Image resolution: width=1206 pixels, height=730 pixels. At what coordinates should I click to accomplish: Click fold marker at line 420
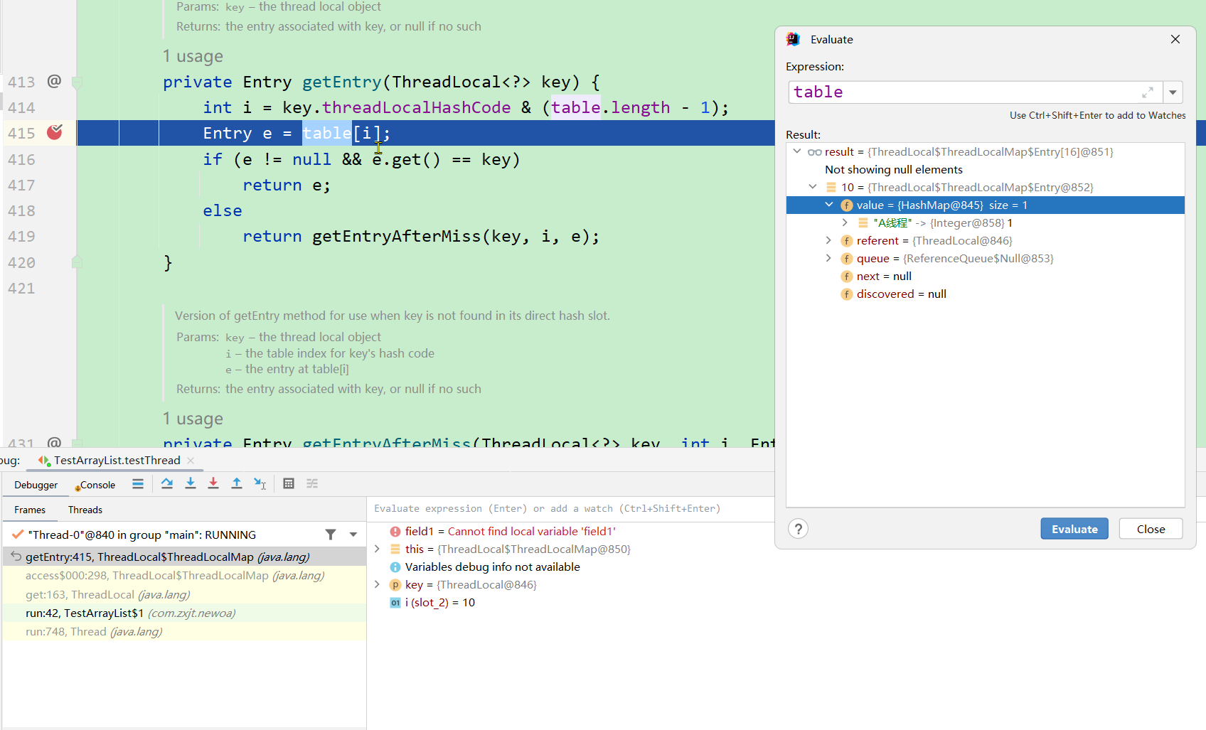tap(77, 262)
